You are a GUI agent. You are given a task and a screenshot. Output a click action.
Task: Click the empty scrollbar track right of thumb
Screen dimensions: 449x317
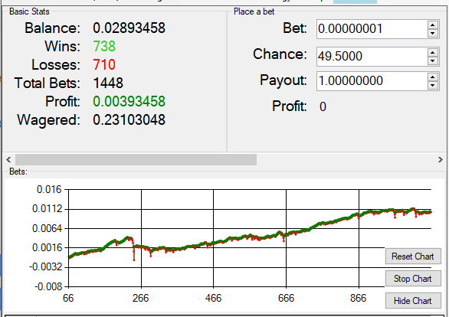[x=346, y=159]
